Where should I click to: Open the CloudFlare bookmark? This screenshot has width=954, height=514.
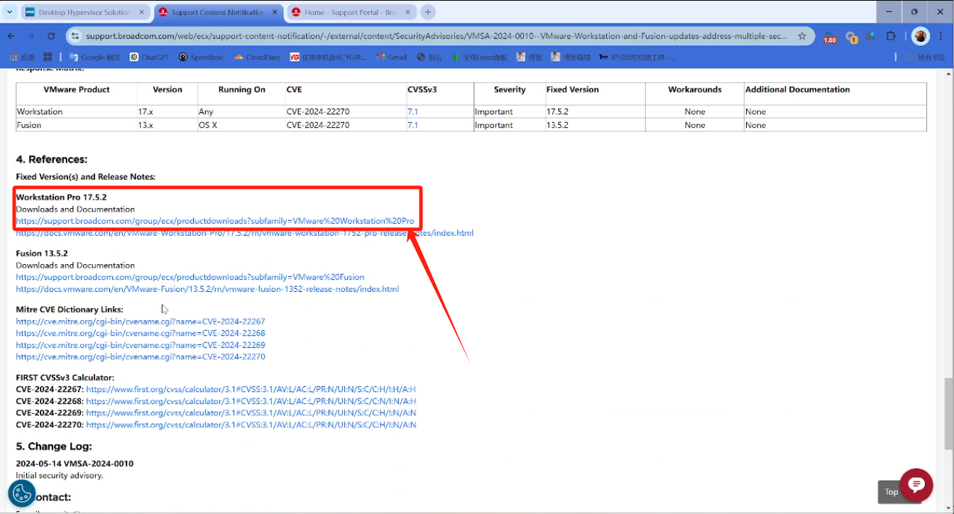257,57
